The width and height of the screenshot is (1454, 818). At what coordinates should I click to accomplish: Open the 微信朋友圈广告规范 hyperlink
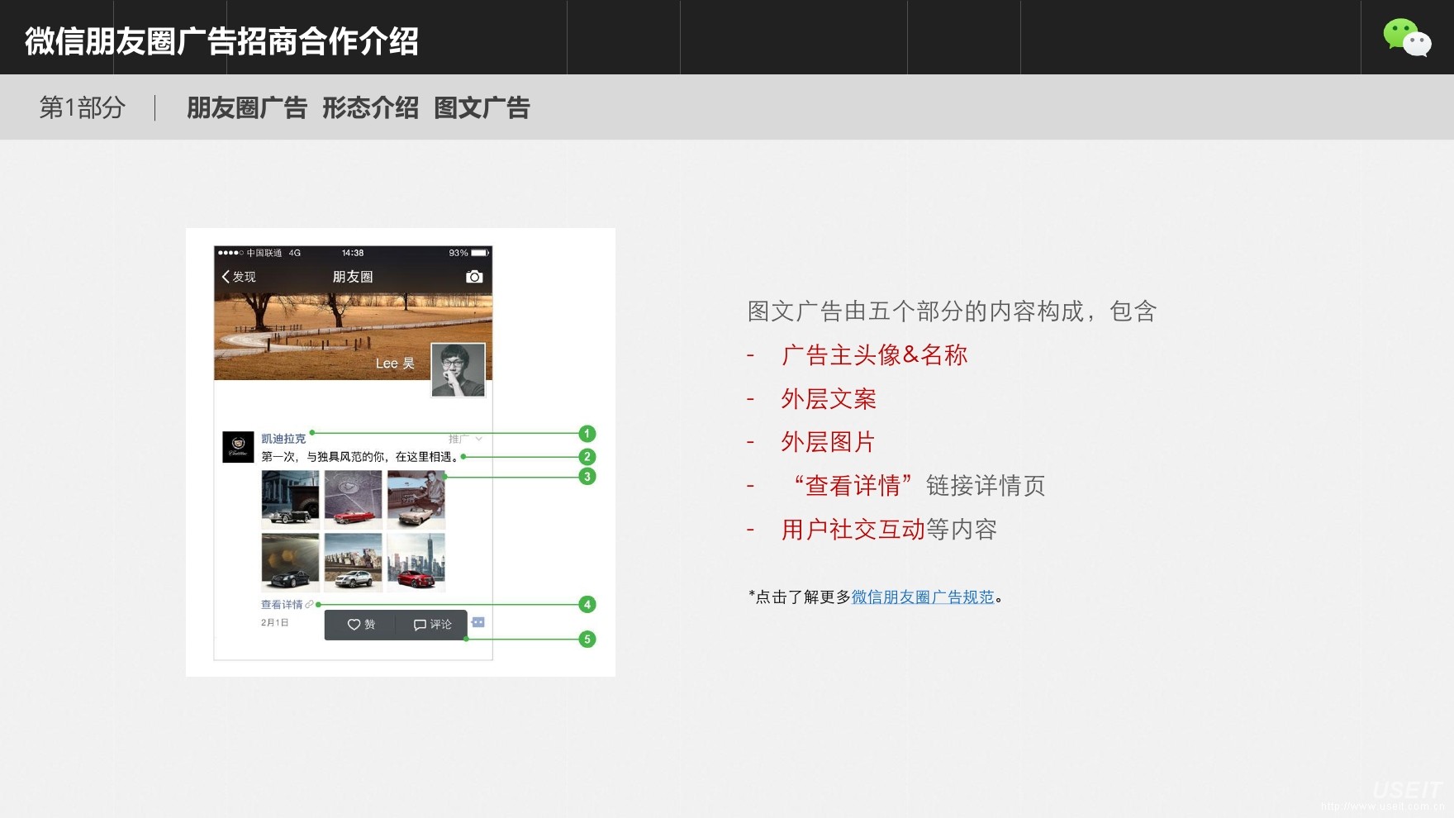(923, 597)
